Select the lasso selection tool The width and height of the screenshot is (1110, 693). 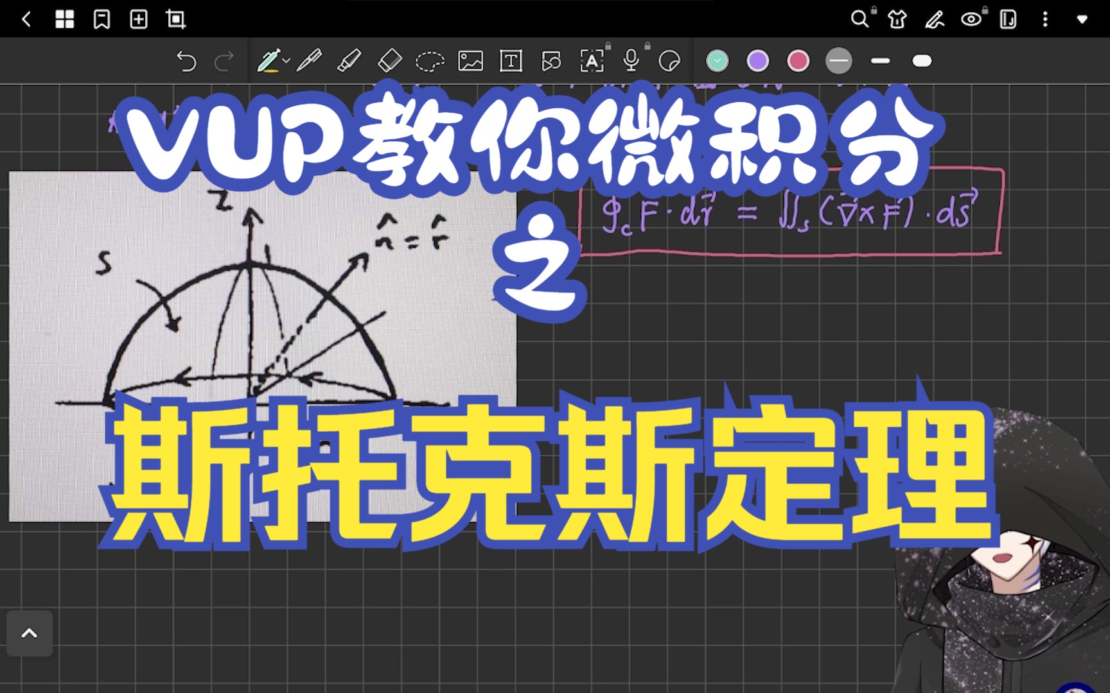(x=430, y=62)
